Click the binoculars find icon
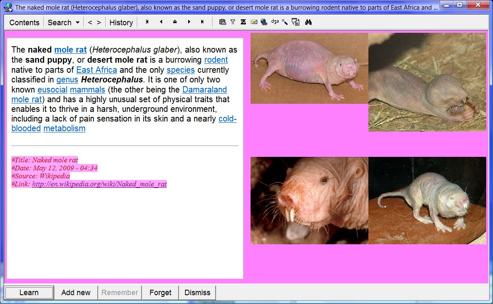 308,22
